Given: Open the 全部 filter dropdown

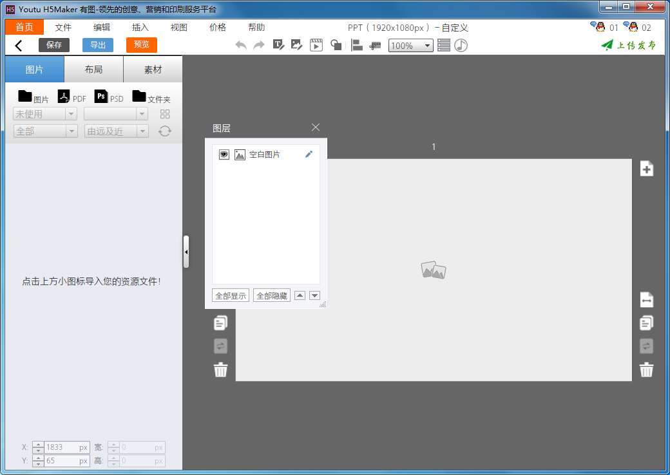Looking at the screenshot, I should coord(45,131).
